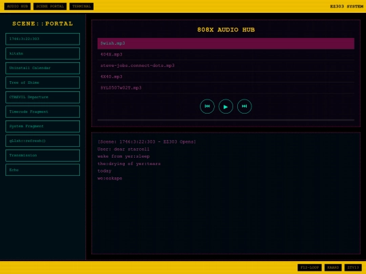Viewport: 366px width, 274px height.
Task: Select the 404X.mp3 track
Action: coord(226,55)
